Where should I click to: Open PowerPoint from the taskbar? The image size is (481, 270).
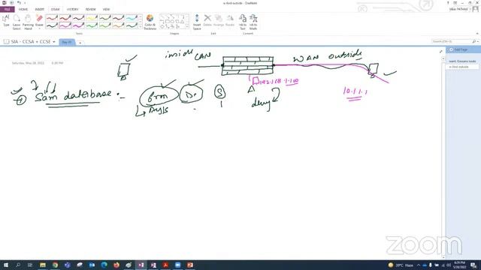tap(190, 265)
